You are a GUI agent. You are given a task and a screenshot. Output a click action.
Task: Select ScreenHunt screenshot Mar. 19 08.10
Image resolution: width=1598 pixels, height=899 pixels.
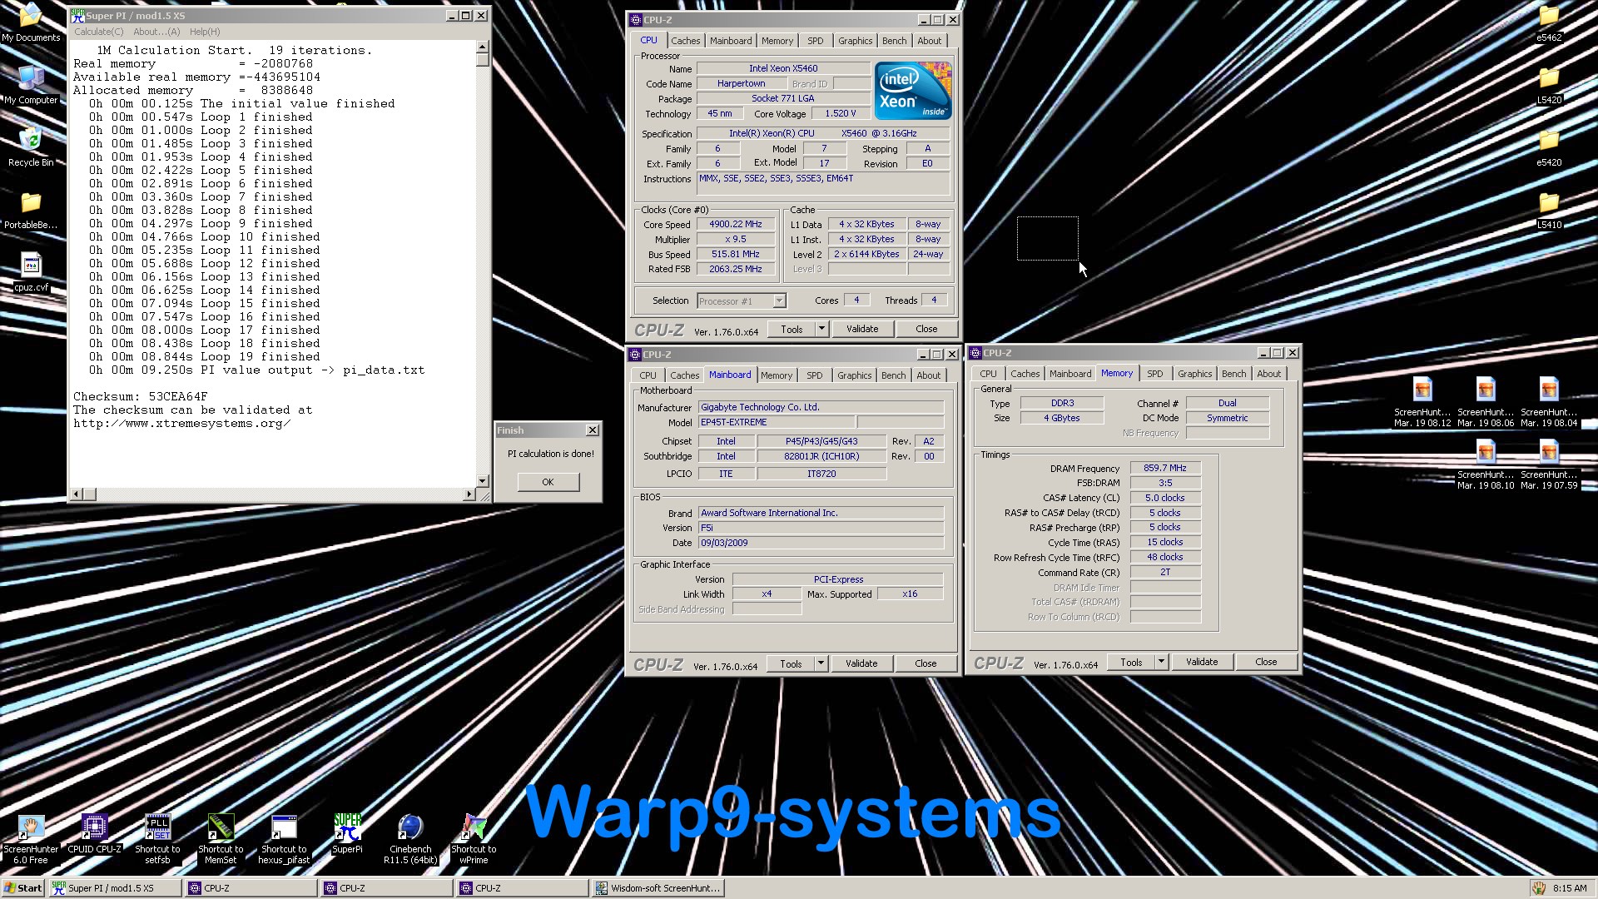coord(1486,464)
